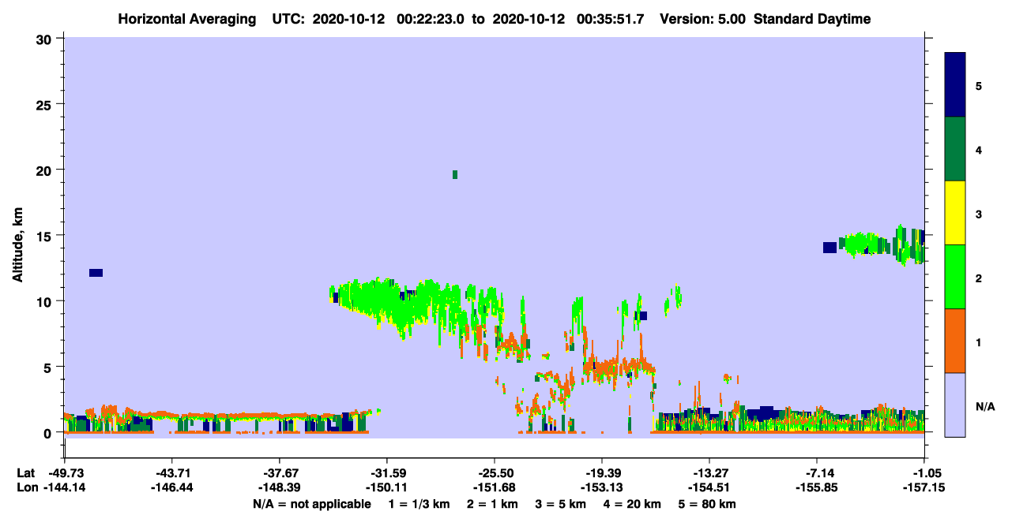The width and height of the screenshot is (1027, 526).
Task: Click longitude value '-154.51'
Action: pyautogui.click(x=709, y=487)
